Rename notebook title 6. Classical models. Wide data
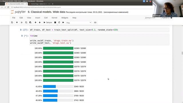183x103 pixels. [46, 12]
